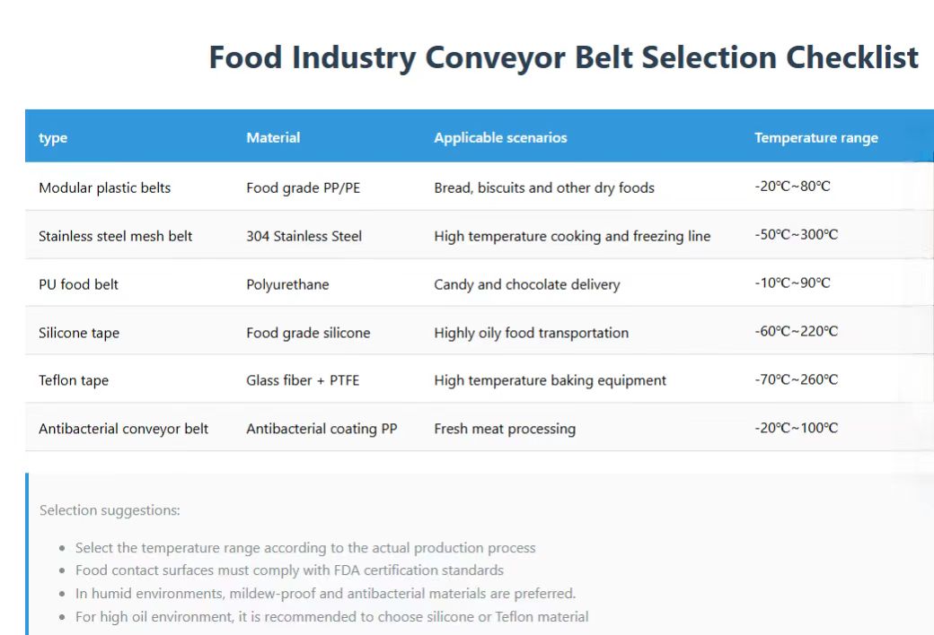
Task: Click the "-50℃~300℃" temperature value
Action: point(796,235)
